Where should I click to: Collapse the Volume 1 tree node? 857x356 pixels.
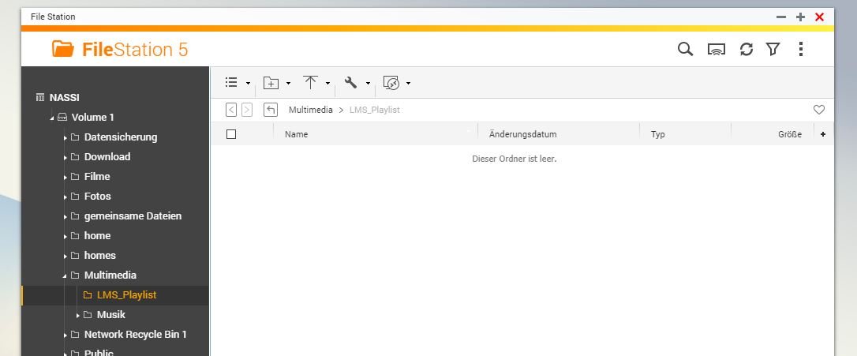(x=52, y=118)
